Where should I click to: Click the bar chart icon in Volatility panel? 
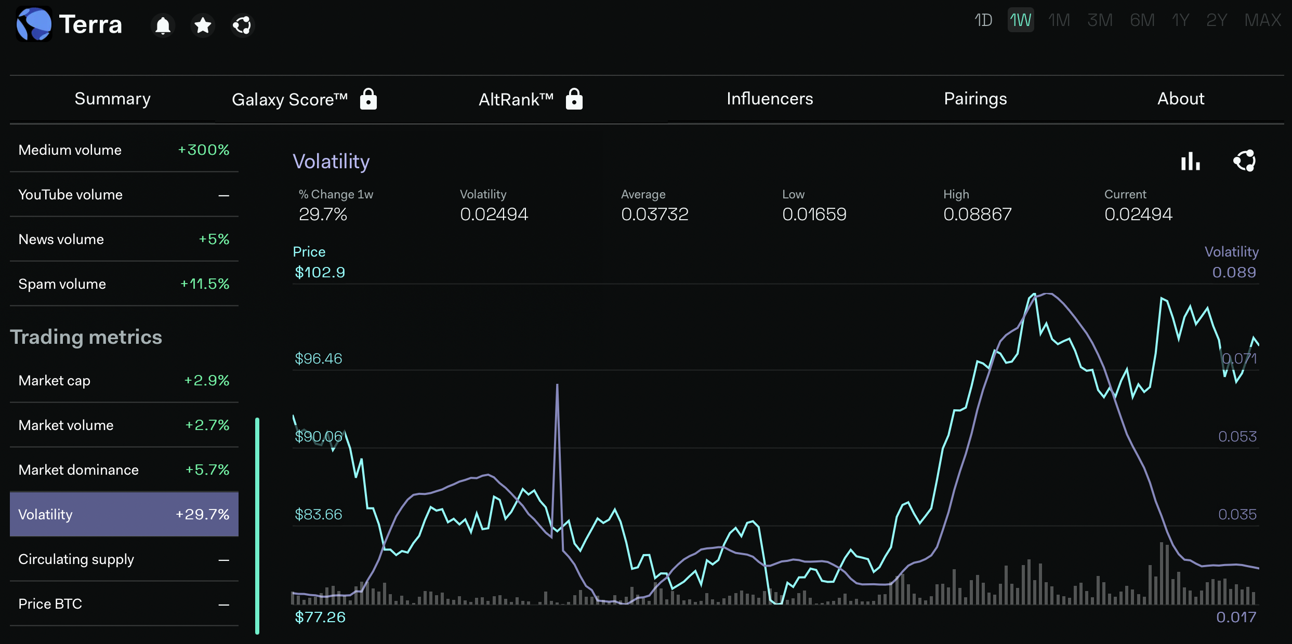(x=1190, y=161)
